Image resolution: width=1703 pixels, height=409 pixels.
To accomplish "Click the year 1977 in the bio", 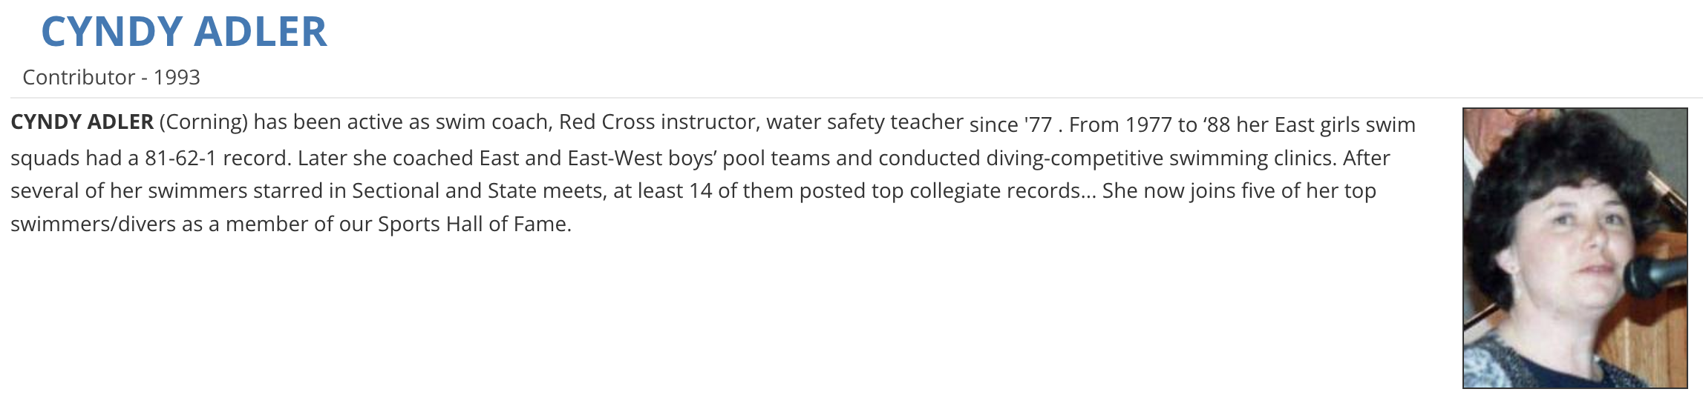I will 1148,124.
